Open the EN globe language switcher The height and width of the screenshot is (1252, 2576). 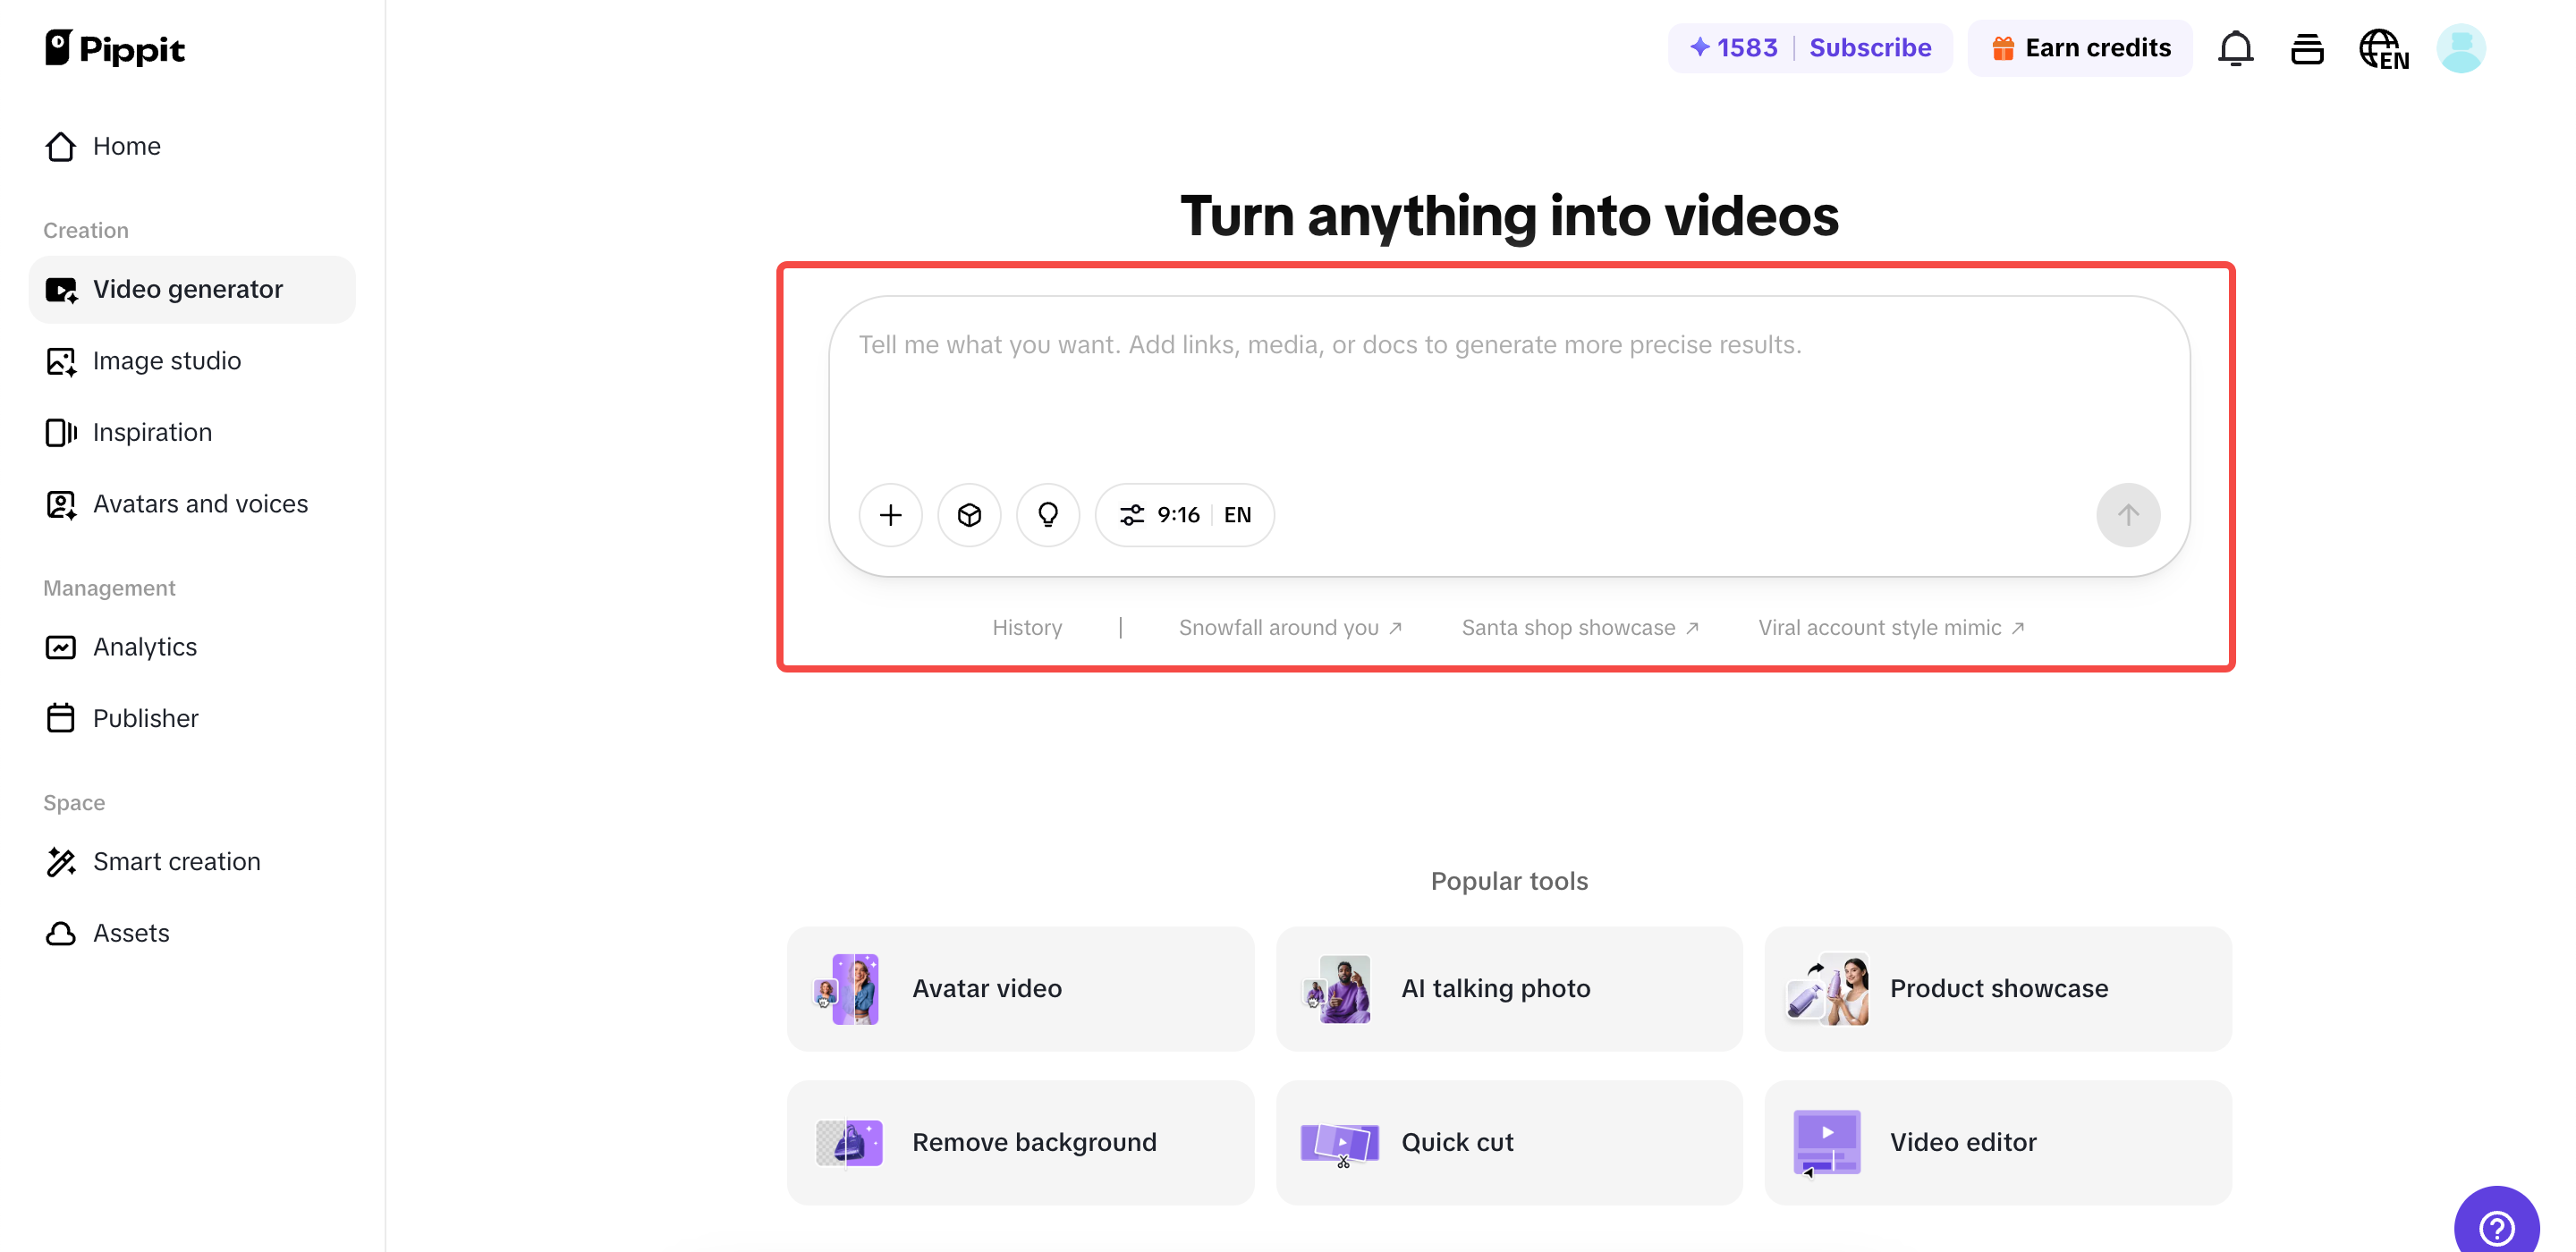click(x=2384, y=47)
